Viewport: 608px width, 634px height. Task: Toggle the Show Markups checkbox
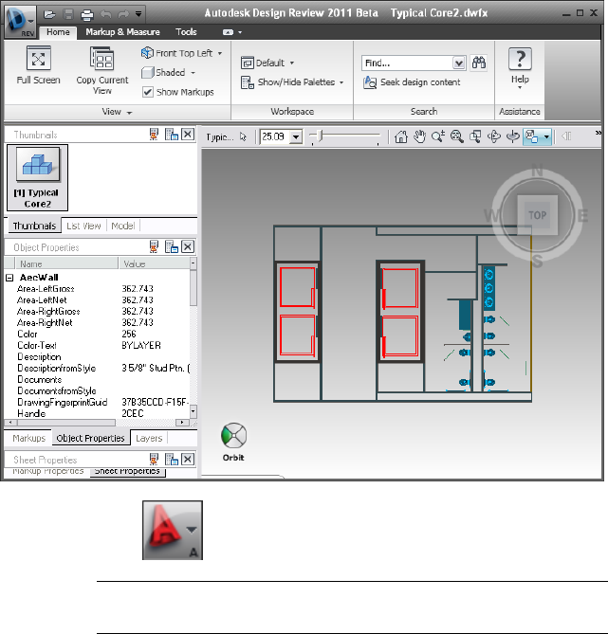click(x=148, y=92)
